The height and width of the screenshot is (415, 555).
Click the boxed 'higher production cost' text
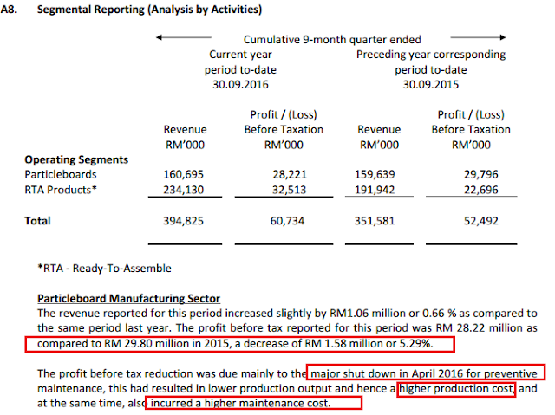(456, 388)
